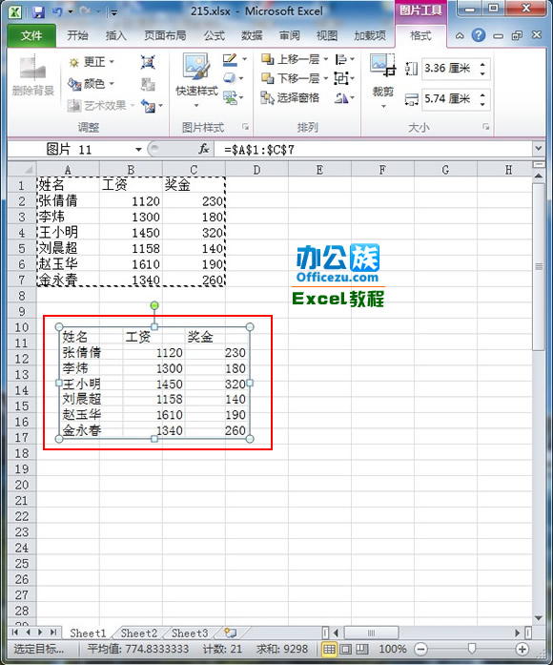
Task: Click the Crop picture icon
Action: point(382,65)
